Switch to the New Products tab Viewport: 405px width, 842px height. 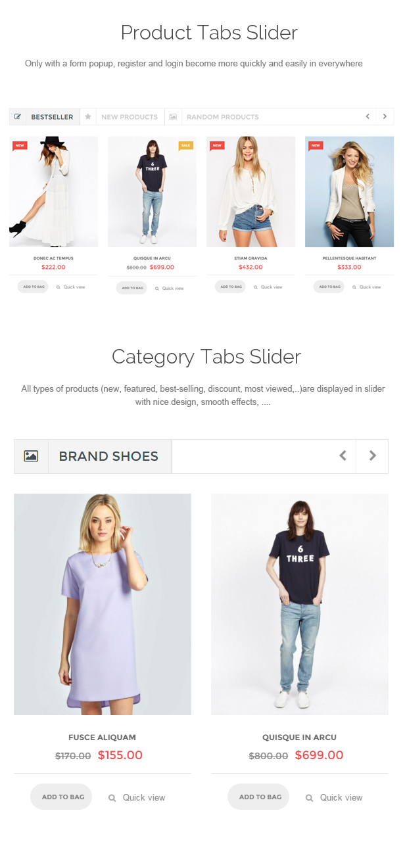(x=130, y=117)
